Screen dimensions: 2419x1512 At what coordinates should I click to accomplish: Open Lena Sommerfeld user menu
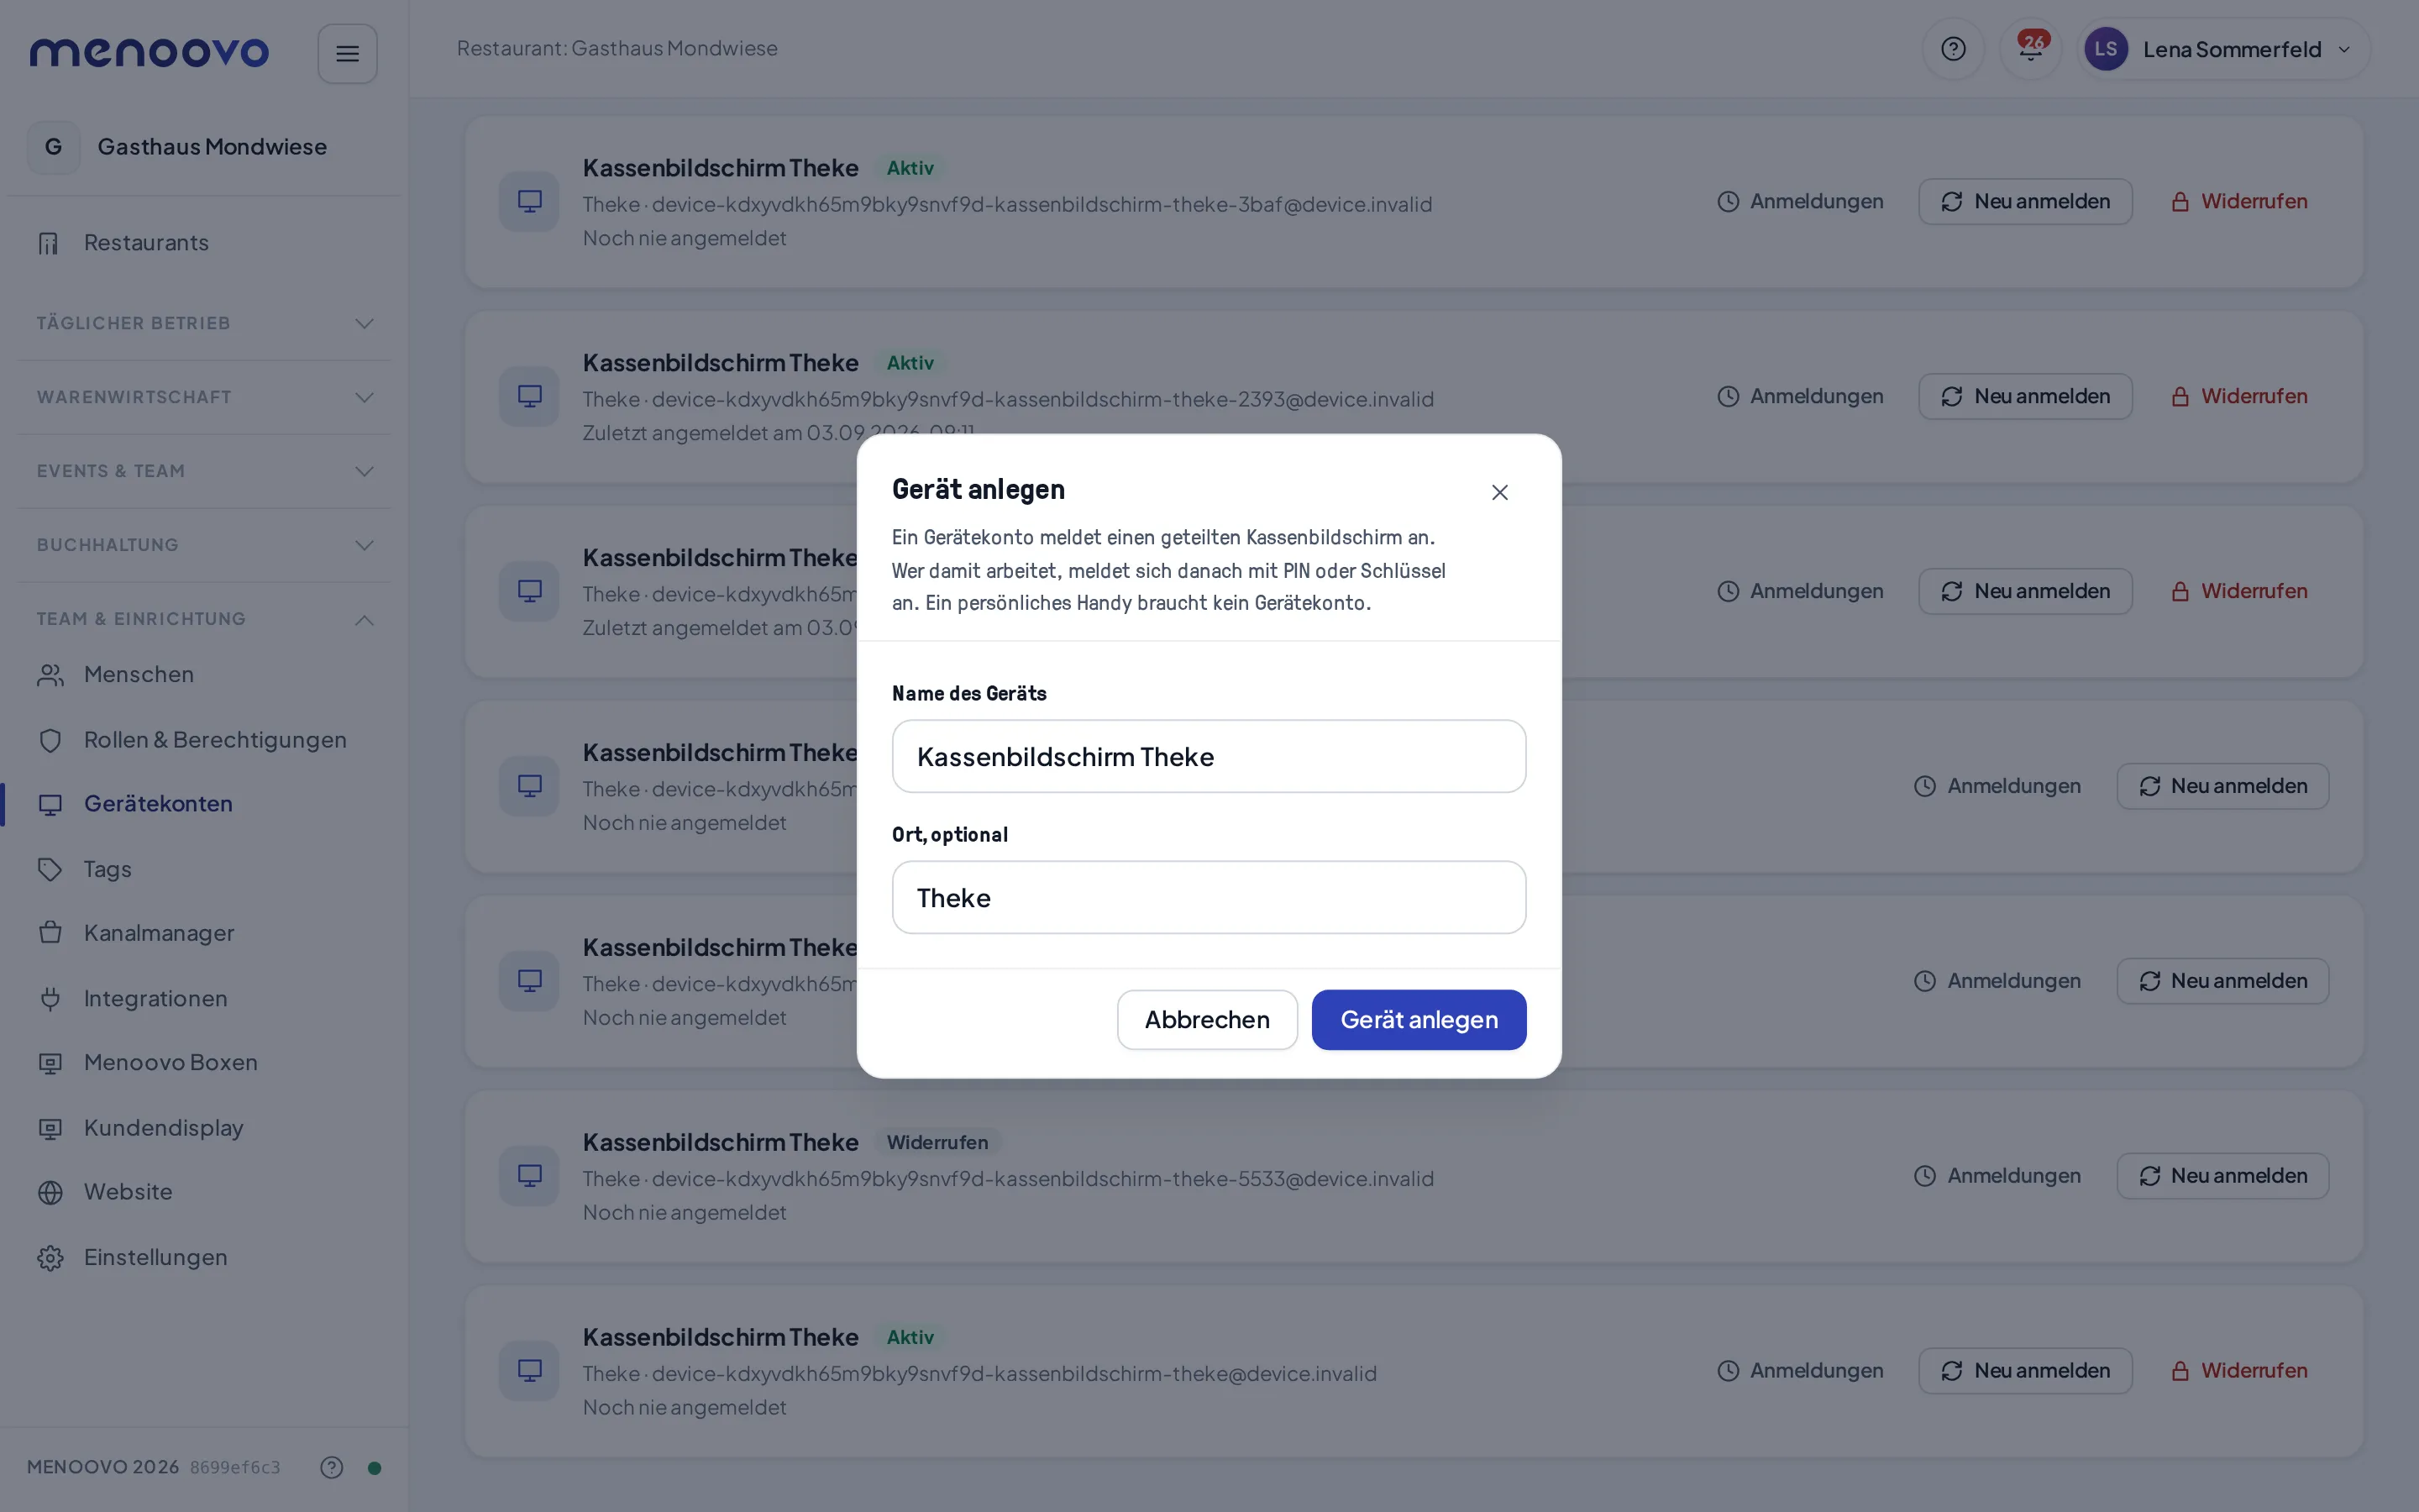pos(2223,49)
